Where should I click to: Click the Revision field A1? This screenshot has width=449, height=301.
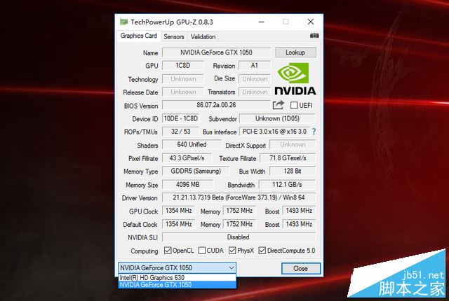coord(255,66)
